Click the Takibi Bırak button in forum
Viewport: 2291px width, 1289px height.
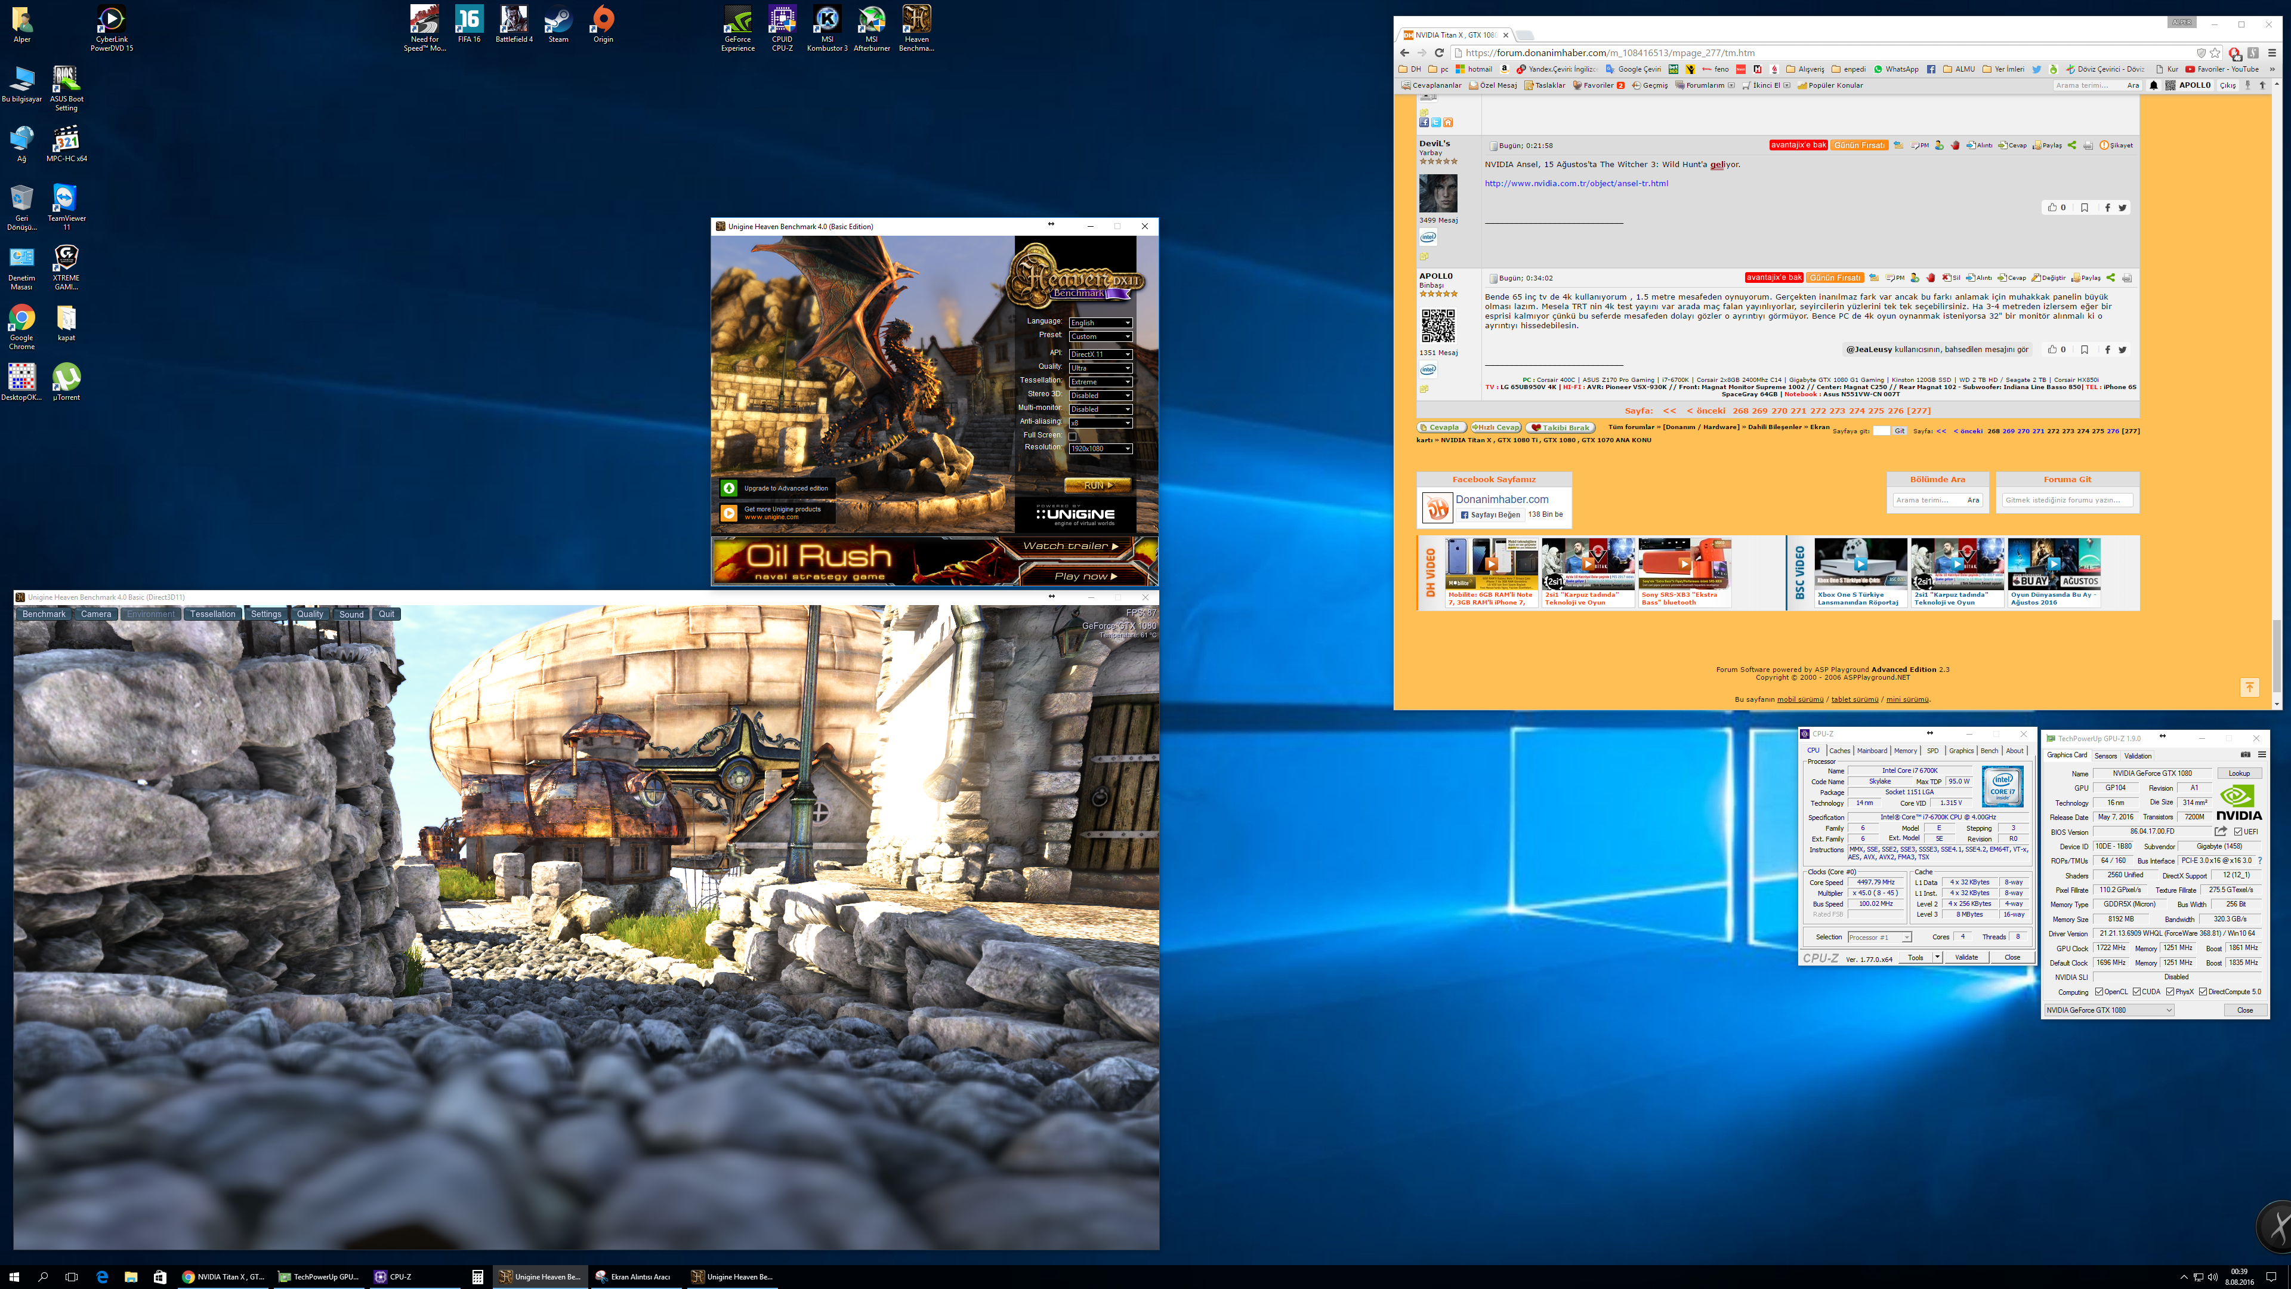coord(1561,427)
